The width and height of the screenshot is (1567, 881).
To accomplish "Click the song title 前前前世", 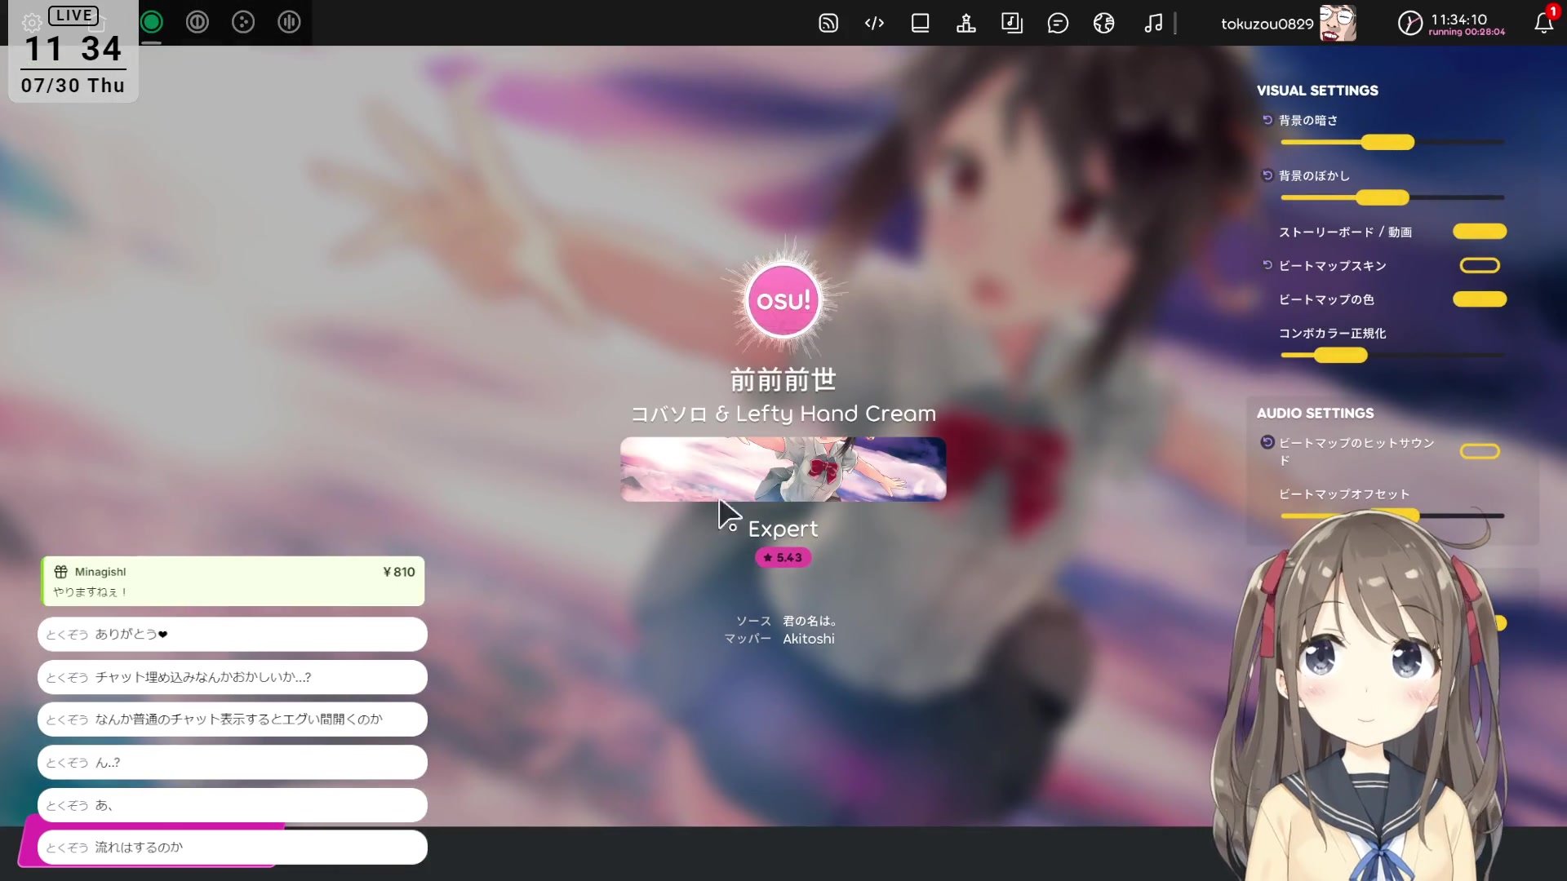I will click(783, 379).
